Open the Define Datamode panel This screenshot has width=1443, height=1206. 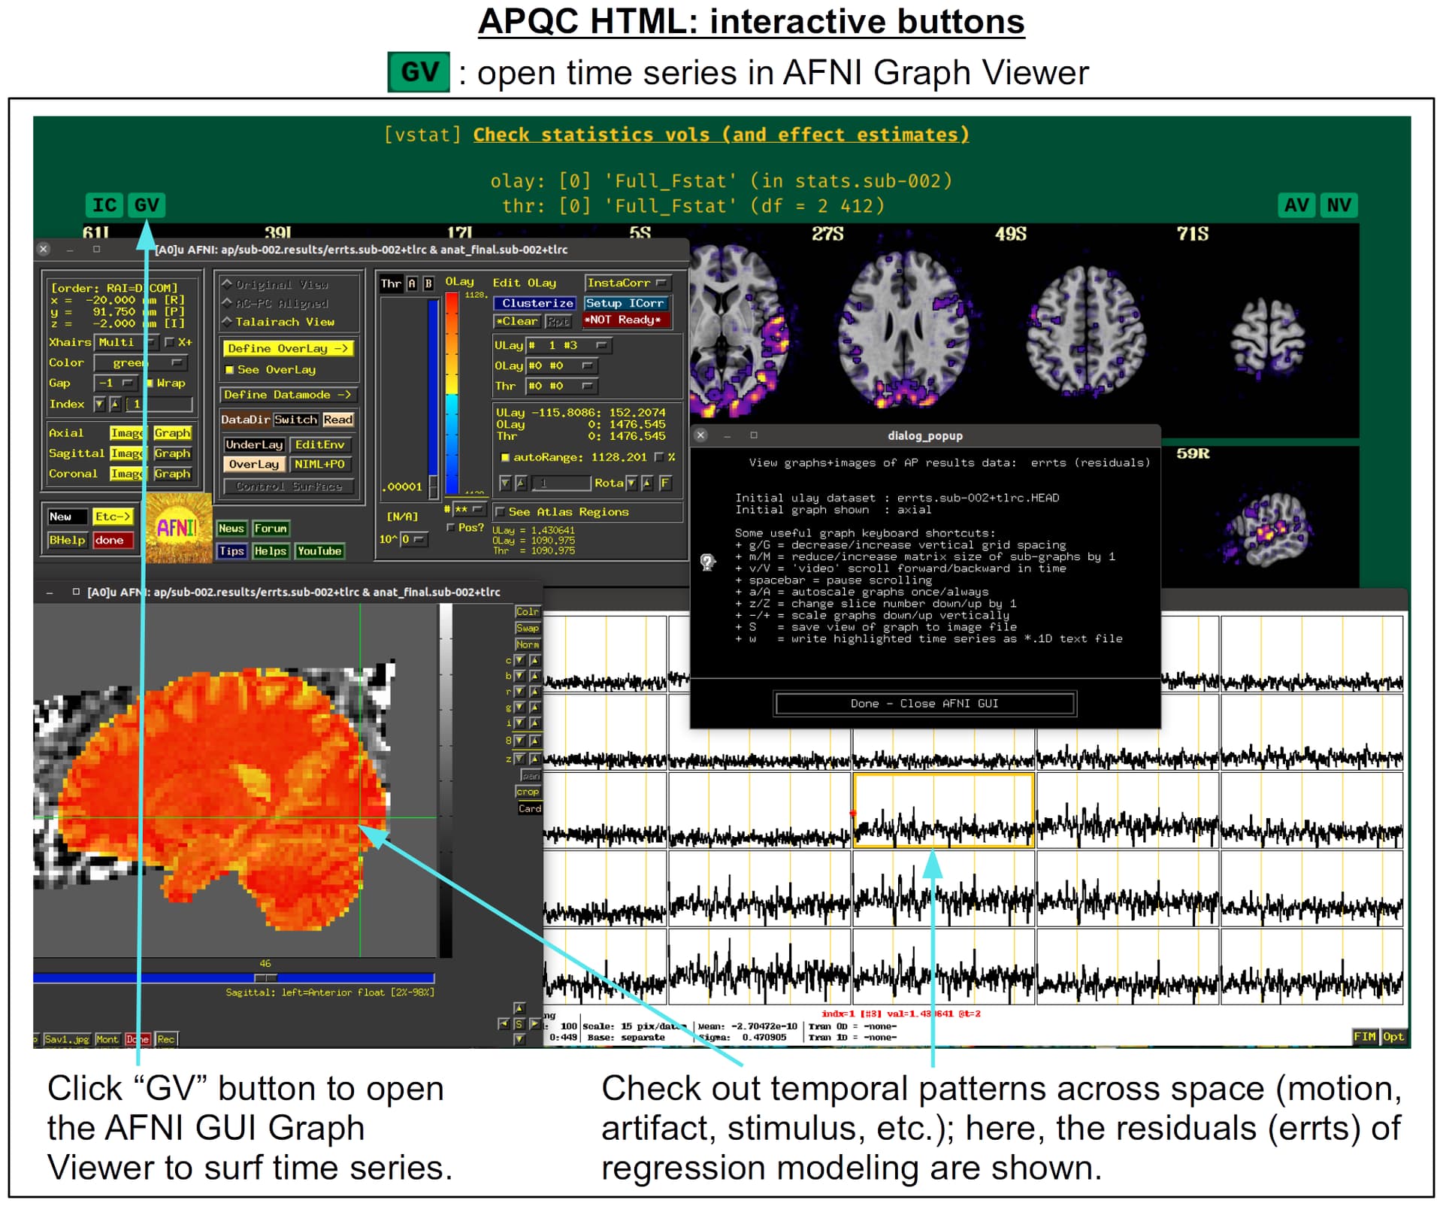[287, 395]
